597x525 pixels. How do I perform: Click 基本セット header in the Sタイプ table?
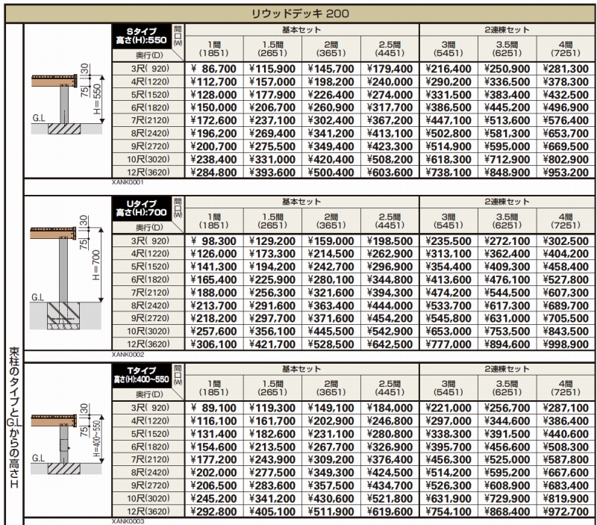point(301,29)
